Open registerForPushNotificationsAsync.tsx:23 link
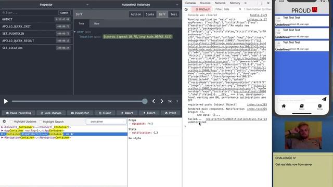This screenshot has height=187, width=333. (236, 119)
